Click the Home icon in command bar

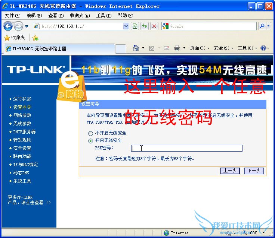click(136, 48)
